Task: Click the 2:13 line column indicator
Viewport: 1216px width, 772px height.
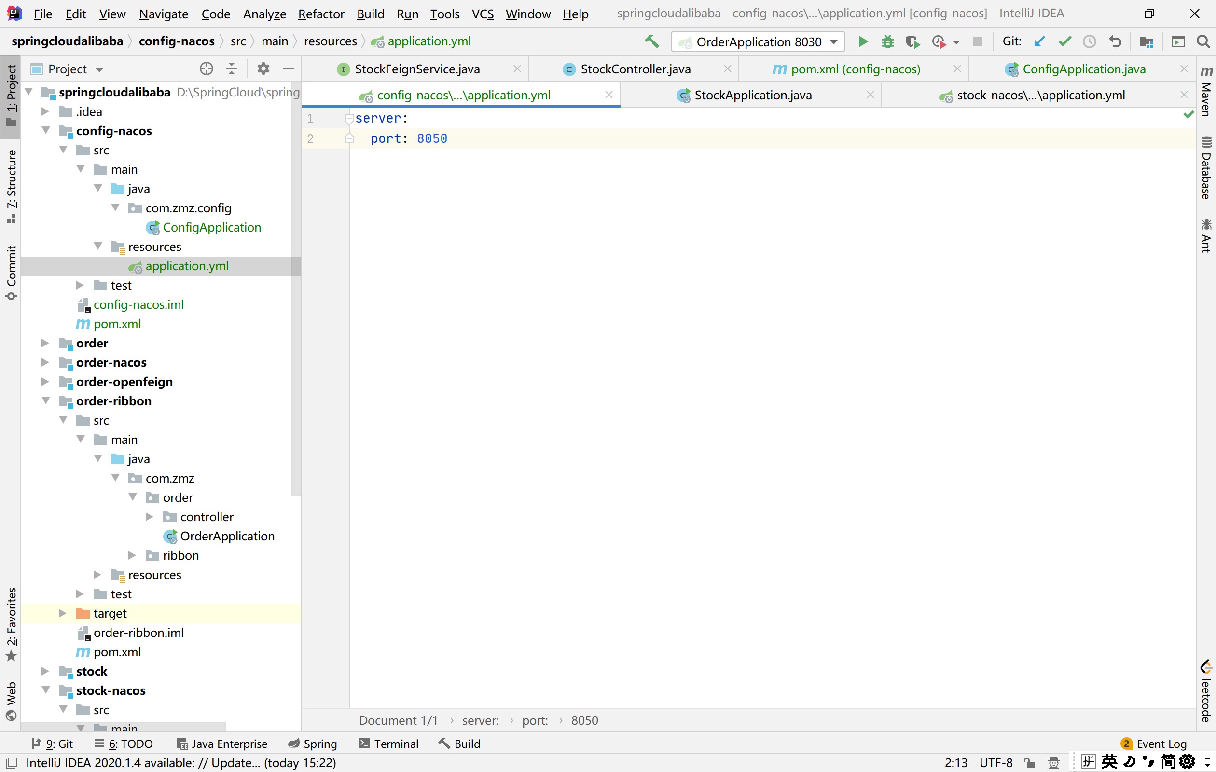Action: [x=956, y=763]
